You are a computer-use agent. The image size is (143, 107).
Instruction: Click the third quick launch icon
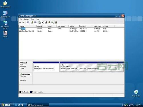click(22, 105)
